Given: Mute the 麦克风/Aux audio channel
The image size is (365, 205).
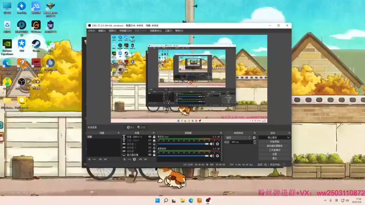Looking at the screenshot, I should 212,144.
